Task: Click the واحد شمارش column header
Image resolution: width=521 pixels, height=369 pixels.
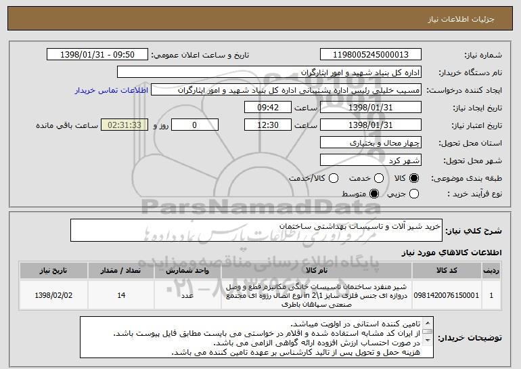Action: [x=187, y=271]
